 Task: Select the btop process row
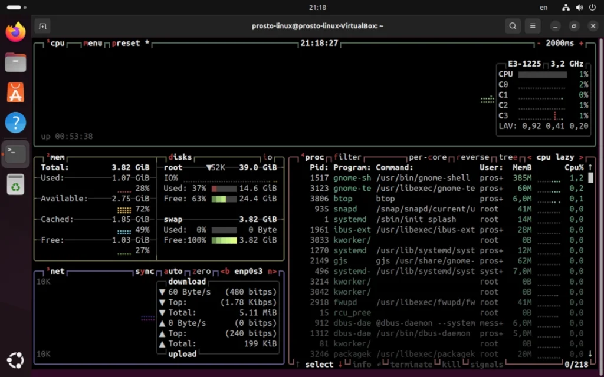pos(447,199)
